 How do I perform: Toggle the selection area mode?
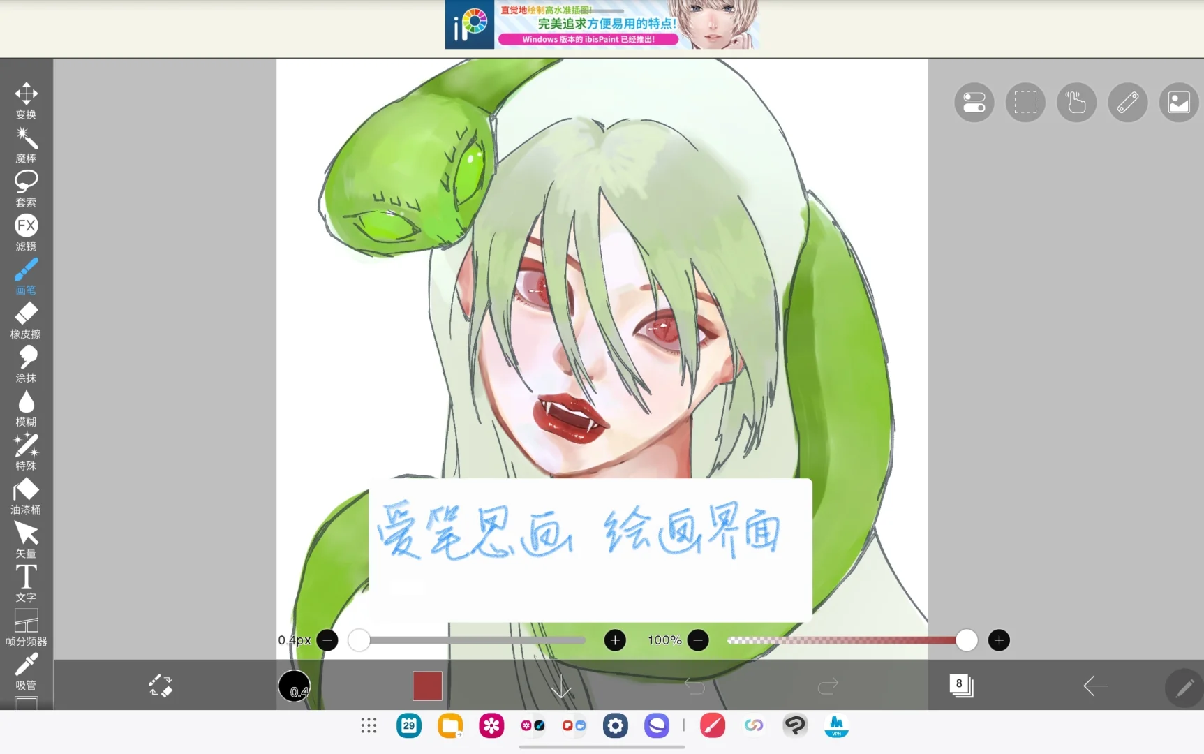pos(1025,102)
